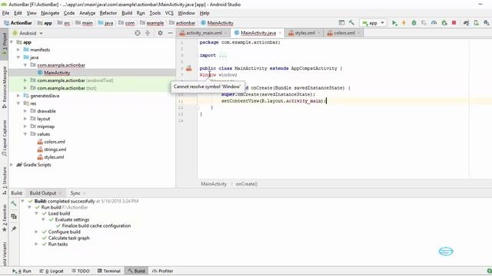Screen dimensions: 492x276
Task: Open the Navigate menu
Action: click(x=50, y=13)
